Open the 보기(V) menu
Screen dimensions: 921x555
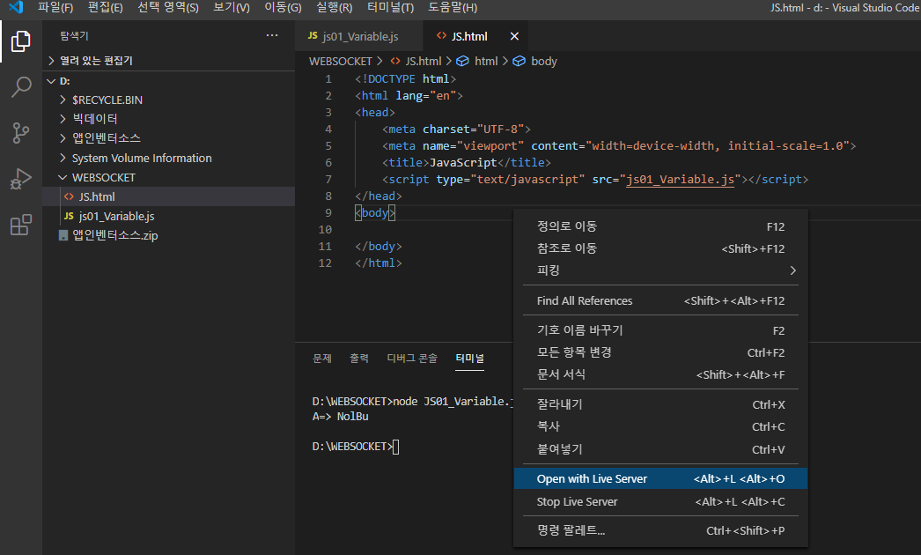tap(232, 8)
